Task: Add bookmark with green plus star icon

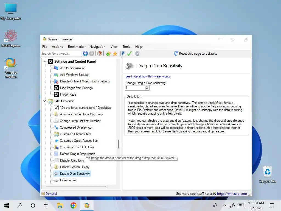Action: coord(108,54)
